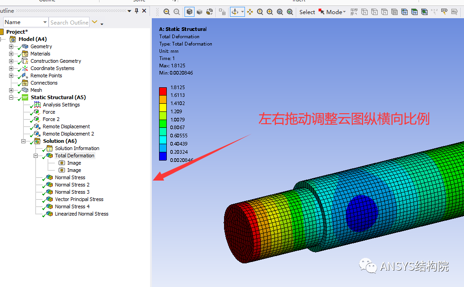Click the Label tag probe icon
464x287 pixels.
point(444,12)
